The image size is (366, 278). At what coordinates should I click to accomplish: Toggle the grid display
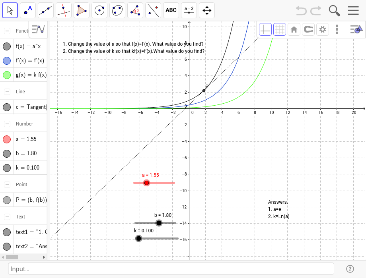[x=280, y=29]
